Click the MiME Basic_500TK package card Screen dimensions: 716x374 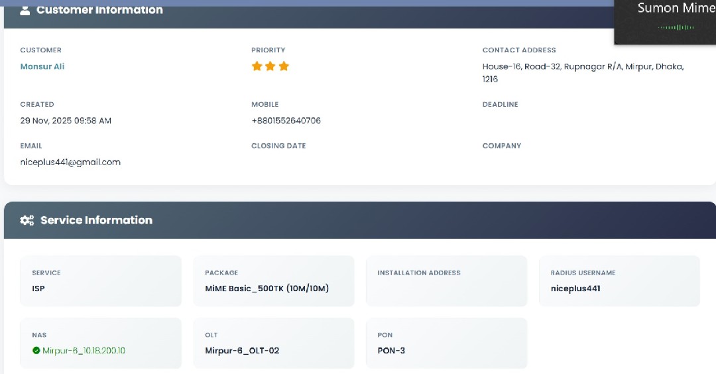[x=274, y=281]
